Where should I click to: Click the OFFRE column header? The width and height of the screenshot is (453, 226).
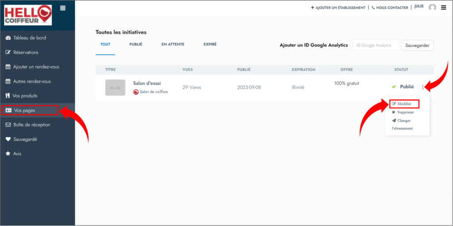tap(347, 69)
